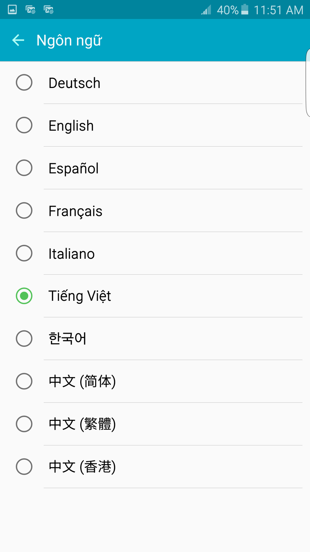
Task: Choose the 中文 (香港) language label
Action: (x=82, y=467)
